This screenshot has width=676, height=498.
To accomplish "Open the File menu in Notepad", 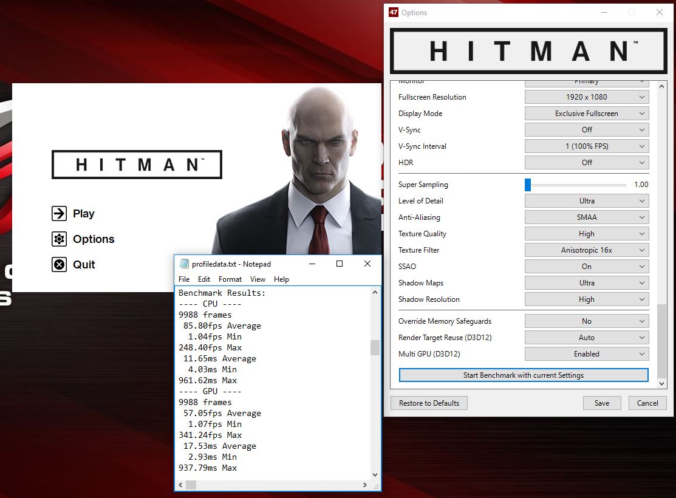I will [x=184, y=279].
